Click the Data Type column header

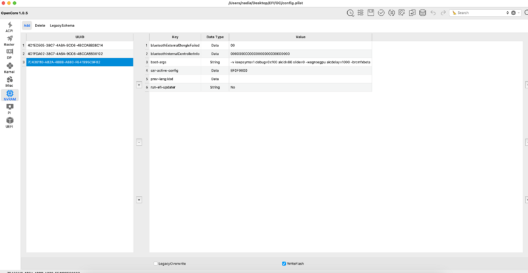point(215,37)
